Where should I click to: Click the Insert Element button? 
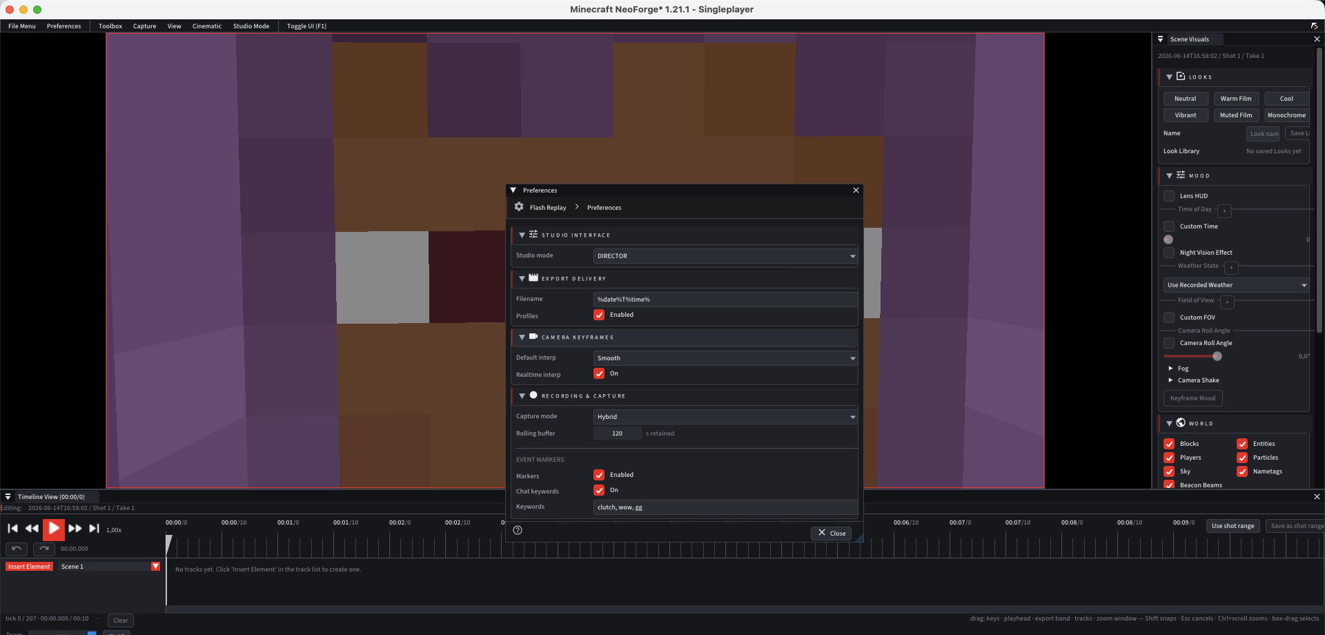pos(29,567)
